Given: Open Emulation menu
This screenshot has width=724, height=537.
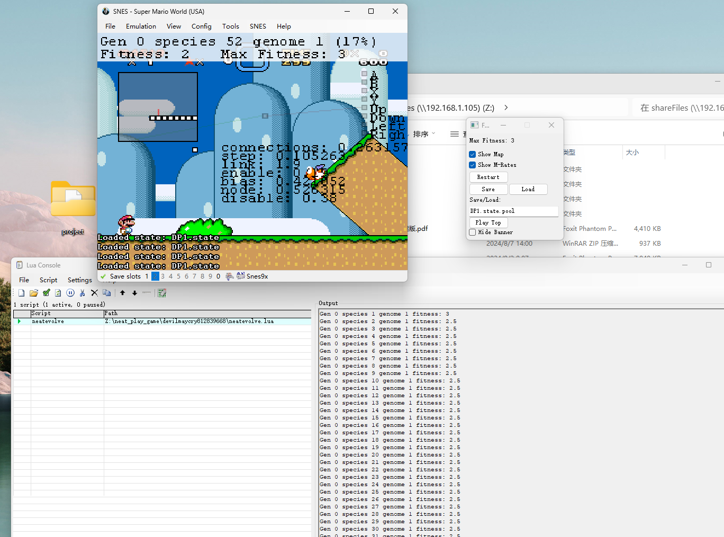Looking at the screenshot, I should point(141,26).
